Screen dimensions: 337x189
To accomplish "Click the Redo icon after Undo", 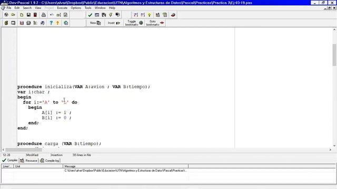I will 58,15.
